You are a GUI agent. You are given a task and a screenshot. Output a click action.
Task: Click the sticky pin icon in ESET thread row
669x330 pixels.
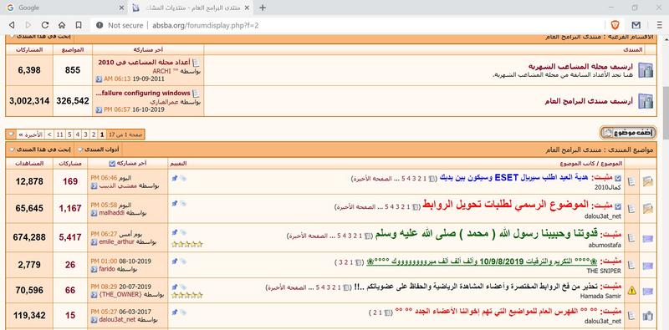click(x=174, y=178)
